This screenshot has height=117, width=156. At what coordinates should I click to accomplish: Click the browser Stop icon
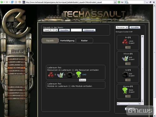point(16,2)
